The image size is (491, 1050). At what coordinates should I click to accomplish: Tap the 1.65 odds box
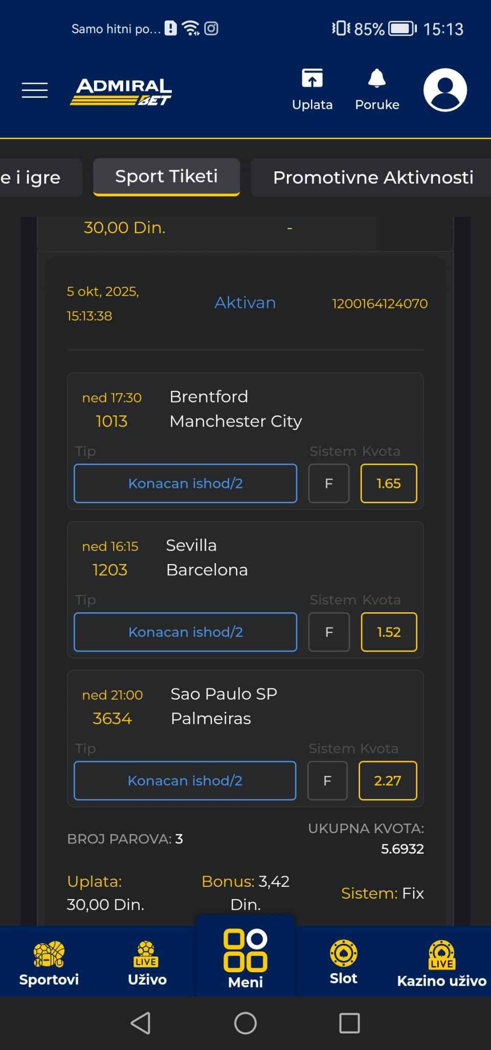pos(389,483)
